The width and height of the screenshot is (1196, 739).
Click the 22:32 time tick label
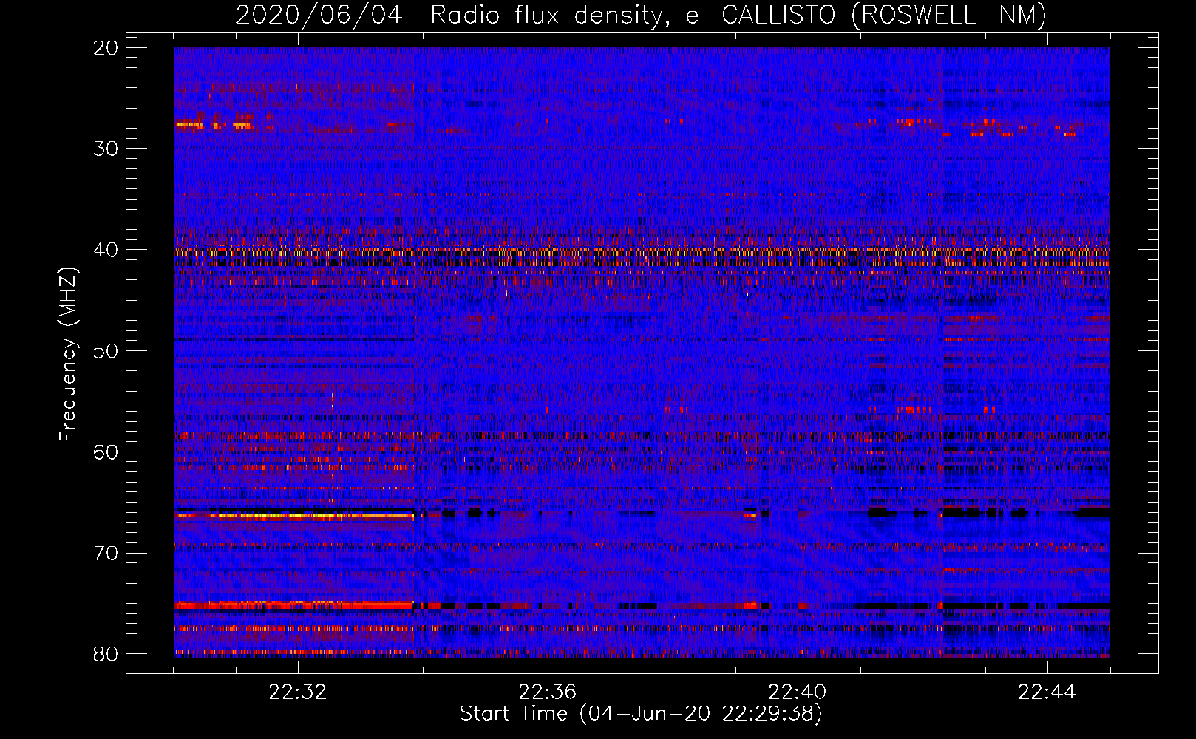click(x=298, y=692)
